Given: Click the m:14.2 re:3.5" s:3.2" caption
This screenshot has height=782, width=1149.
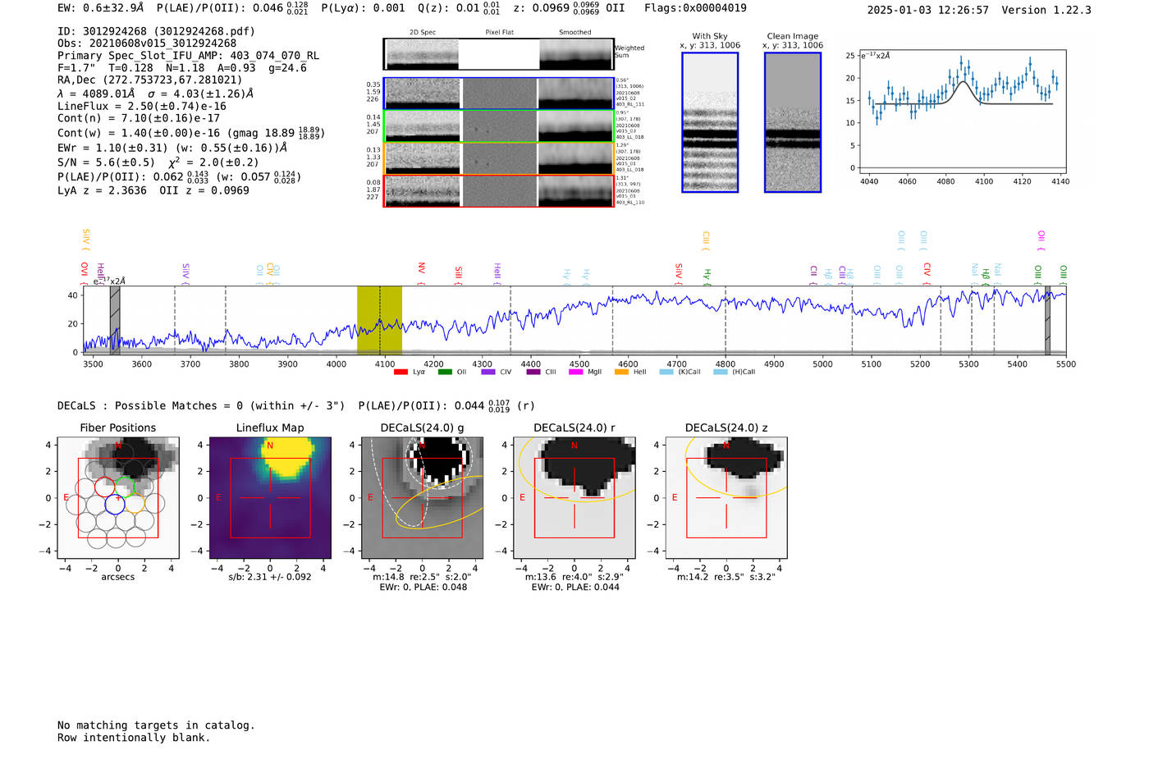Looking at the screenshot, I should point(726,577).
